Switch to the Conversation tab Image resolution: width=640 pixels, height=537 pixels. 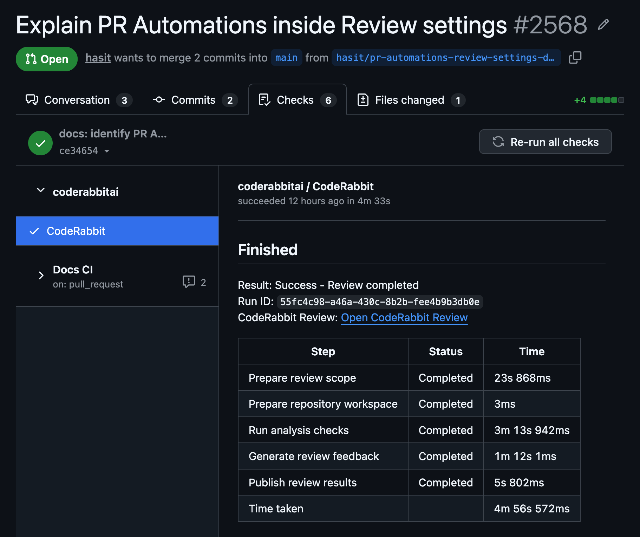79,100
